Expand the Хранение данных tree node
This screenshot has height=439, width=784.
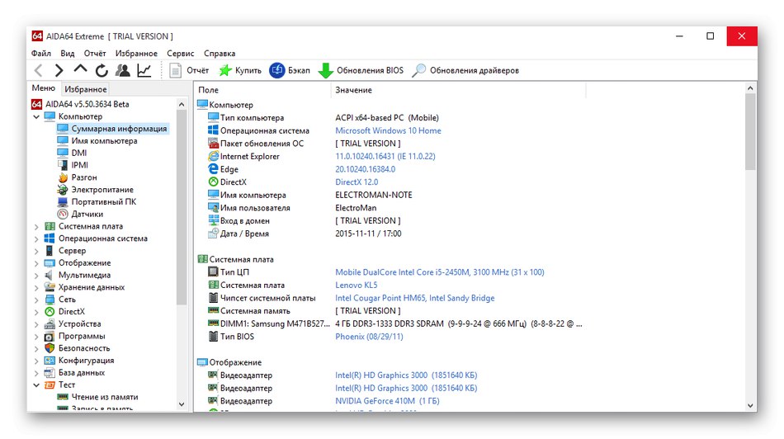coord(36,287)
